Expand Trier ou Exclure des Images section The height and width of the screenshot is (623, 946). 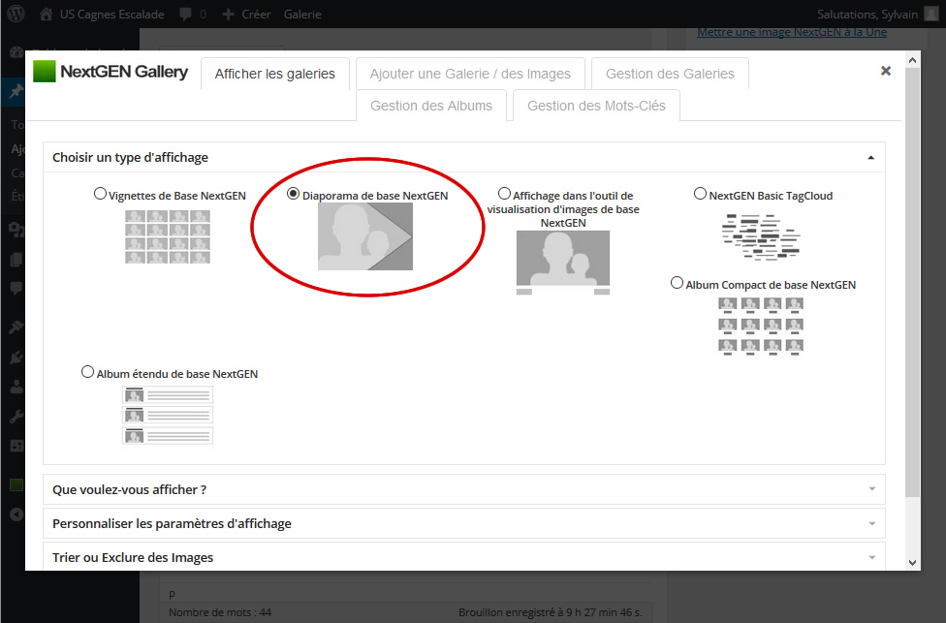tap(464, 557)
